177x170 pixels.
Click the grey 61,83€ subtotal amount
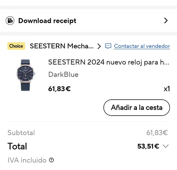[x=157, y=133]
